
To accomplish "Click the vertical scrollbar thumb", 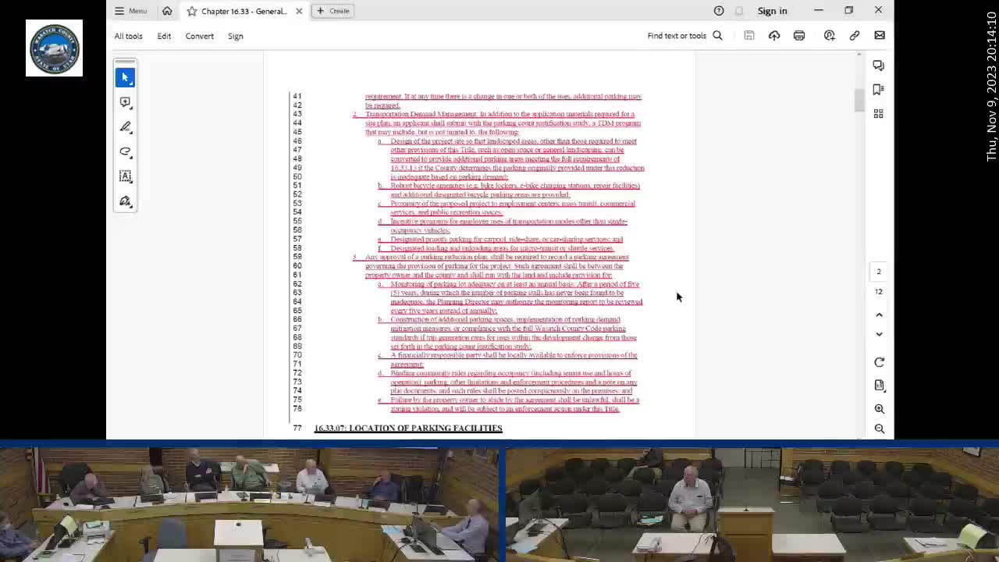I will [x=859, y=100].
